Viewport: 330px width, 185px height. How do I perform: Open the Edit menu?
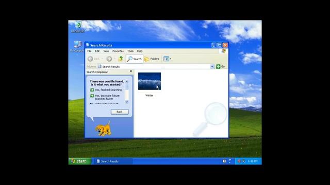[97, 51]
